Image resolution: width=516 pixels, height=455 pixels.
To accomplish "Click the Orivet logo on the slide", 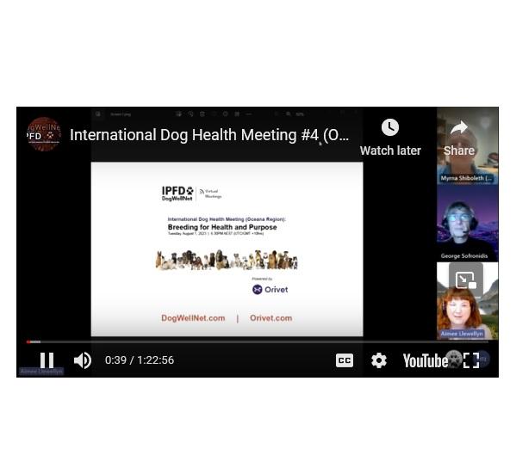I will pyautogui.click(x=270, y=289).
